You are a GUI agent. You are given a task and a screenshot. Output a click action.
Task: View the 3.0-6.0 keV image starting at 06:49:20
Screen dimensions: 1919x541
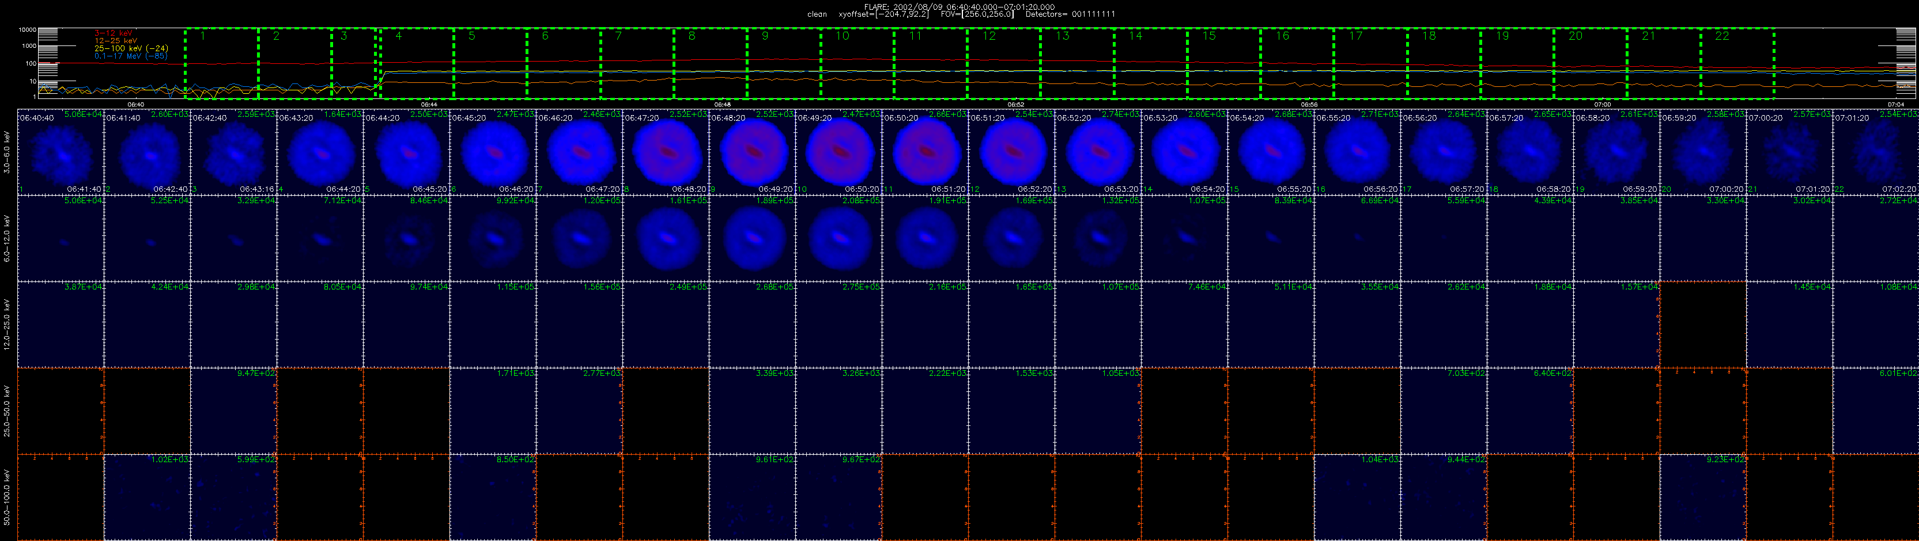click(838, 152)
